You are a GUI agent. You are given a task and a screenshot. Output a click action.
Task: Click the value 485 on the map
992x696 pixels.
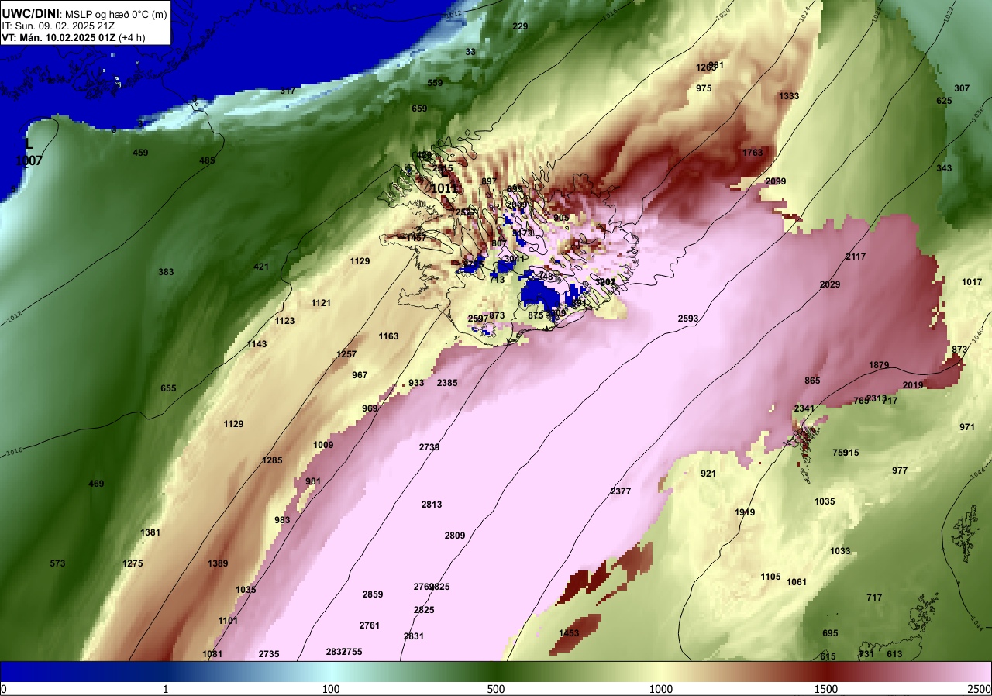(207, 160)
